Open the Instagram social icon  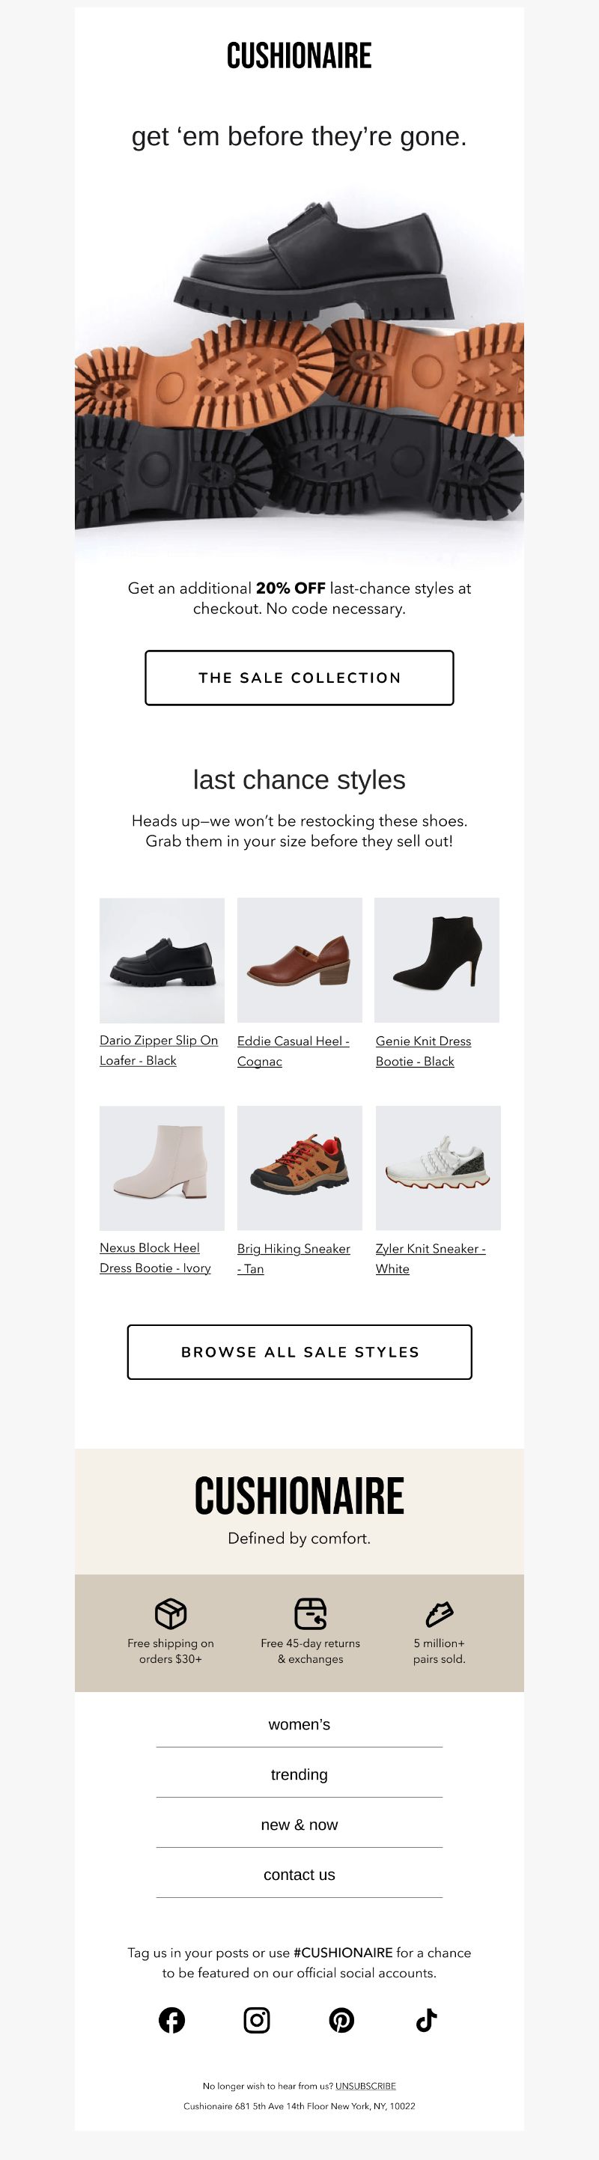pos(257,2020)
